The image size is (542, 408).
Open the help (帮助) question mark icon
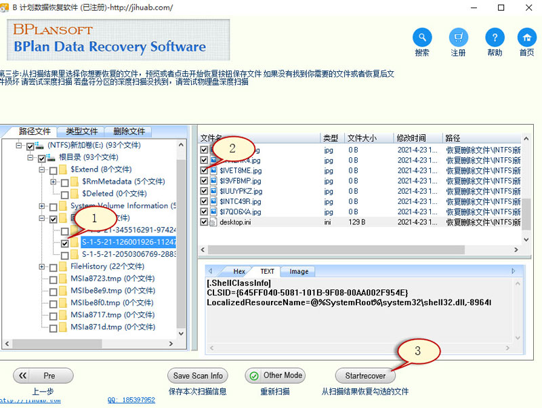pos(495,37)
